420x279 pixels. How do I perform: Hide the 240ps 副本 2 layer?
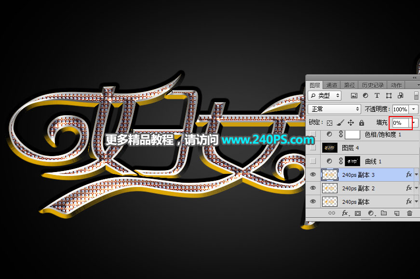(x=313, y=188)
